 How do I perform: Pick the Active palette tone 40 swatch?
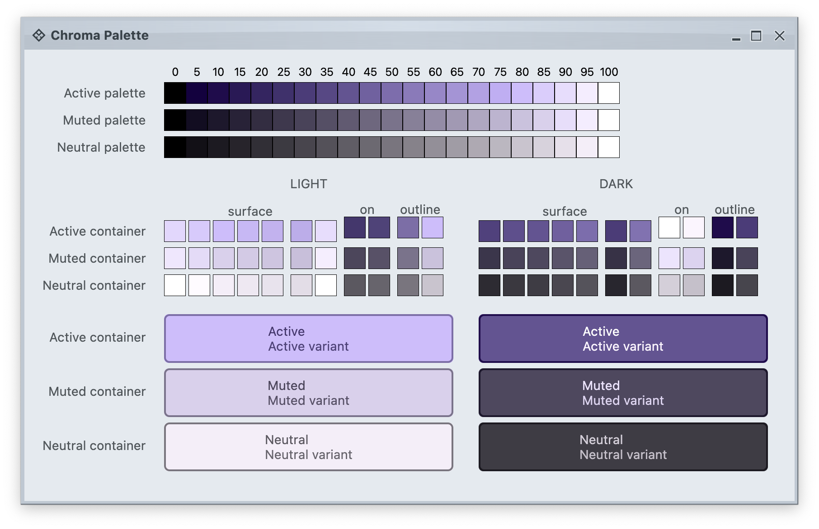tap(348, 93)
